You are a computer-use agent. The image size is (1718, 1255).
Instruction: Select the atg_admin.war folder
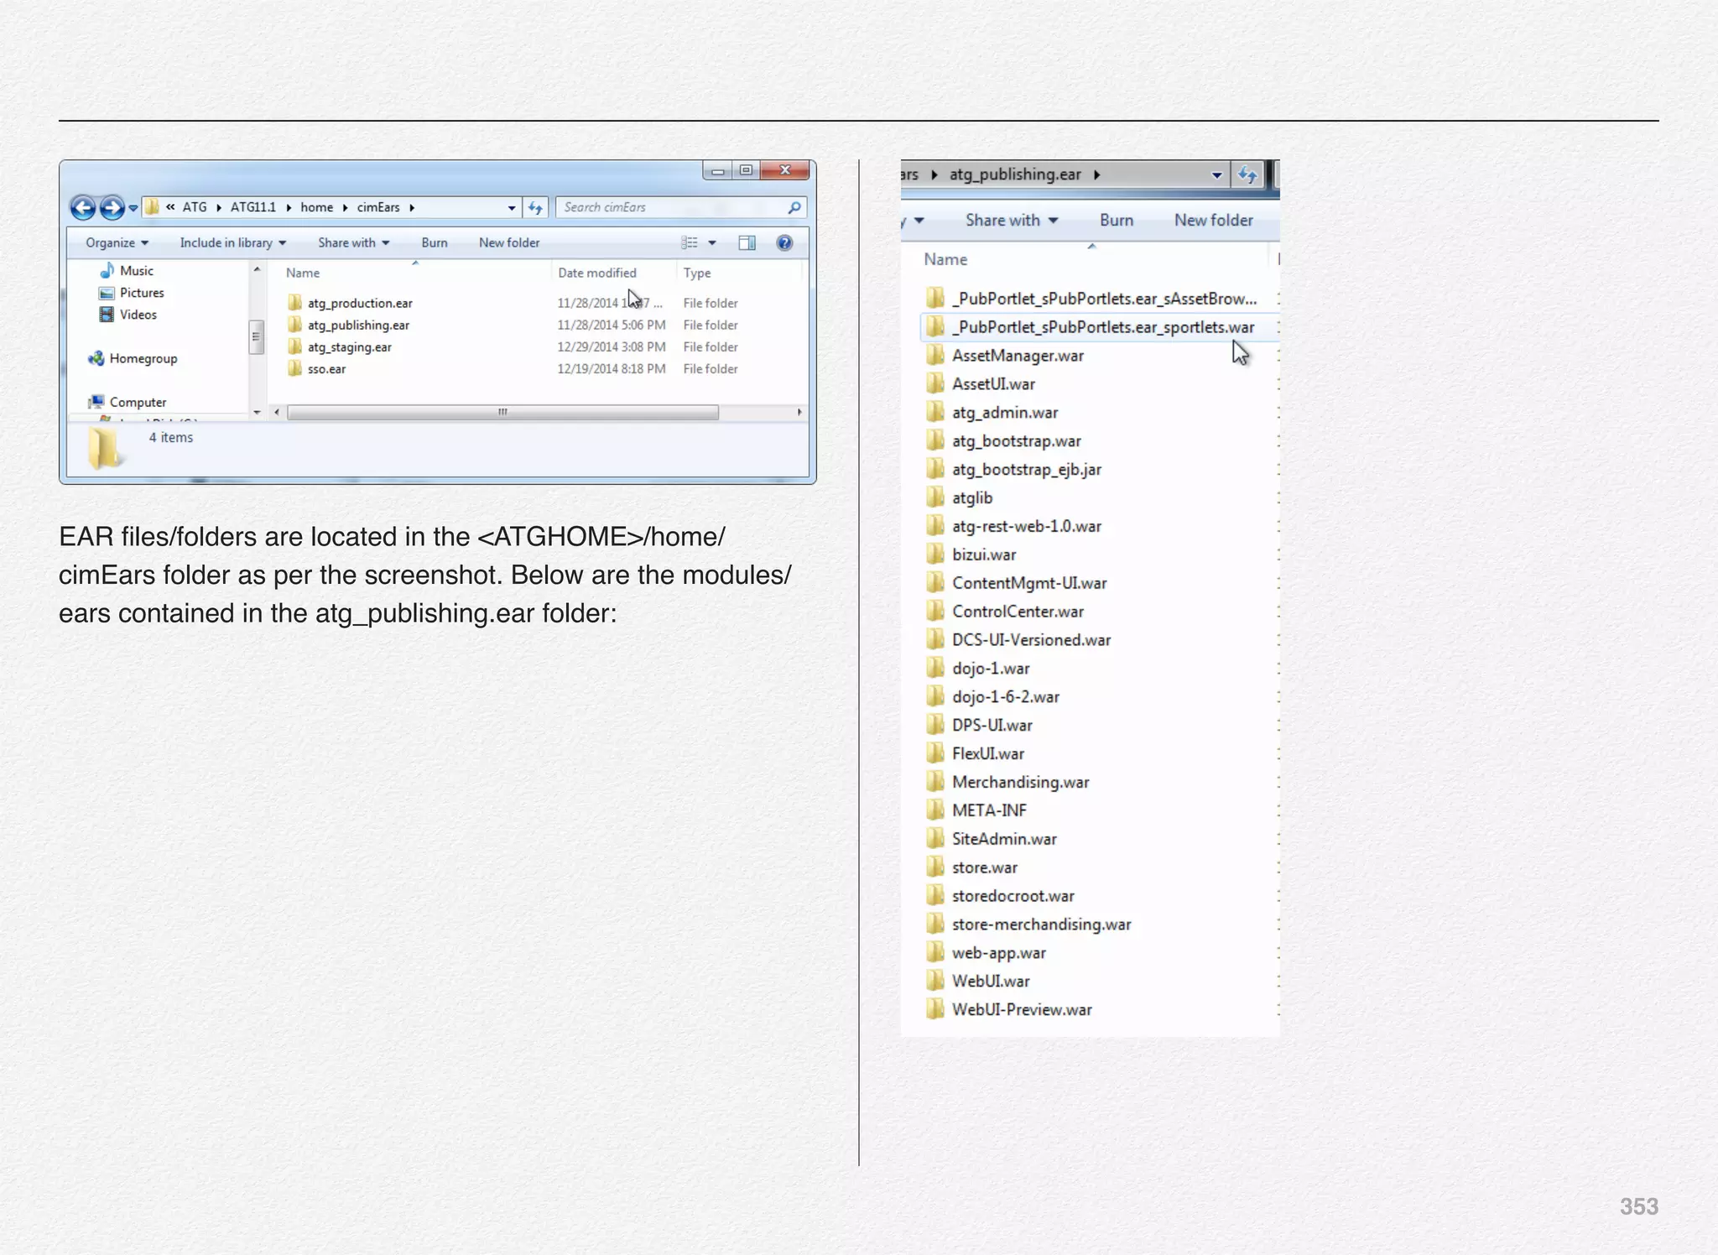(992, 413)
